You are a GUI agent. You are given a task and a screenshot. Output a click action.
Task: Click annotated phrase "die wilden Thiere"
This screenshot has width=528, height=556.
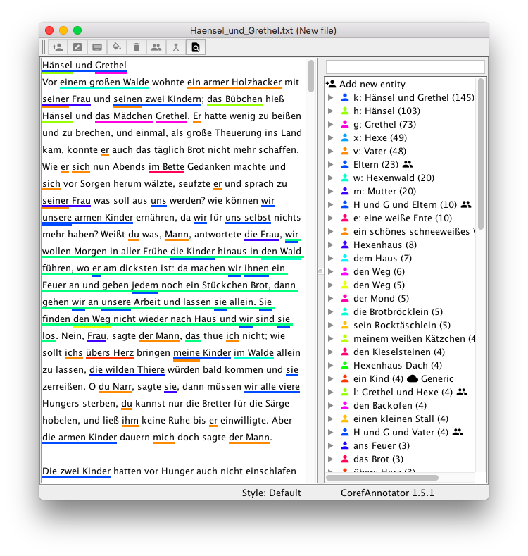tap(127, 369)
